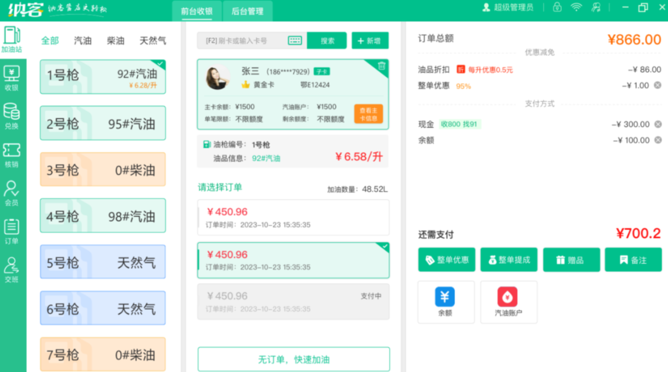Open the 兑换 exchange sidebar icon
Screen dimensions: 668x372
12,116
